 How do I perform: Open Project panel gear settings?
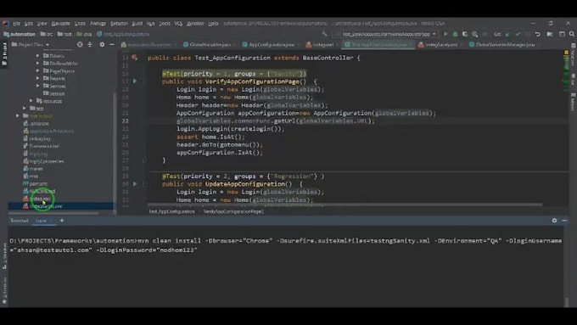tap(102, 44)
